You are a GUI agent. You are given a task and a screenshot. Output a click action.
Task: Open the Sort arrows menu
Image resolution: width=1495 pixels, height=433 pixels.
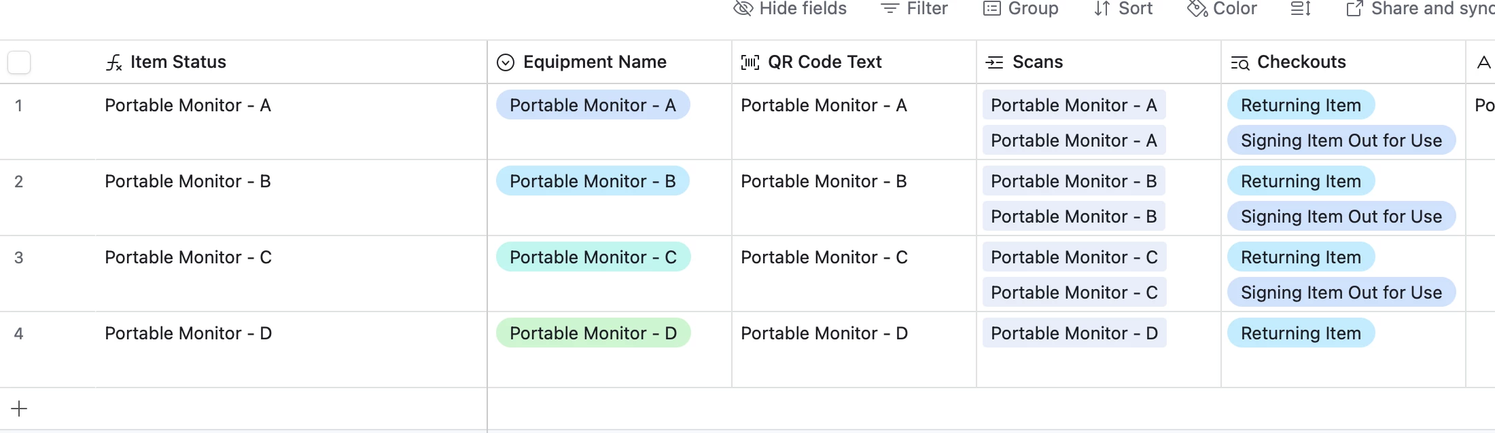pyautogui.click(x=1102, y=9)
